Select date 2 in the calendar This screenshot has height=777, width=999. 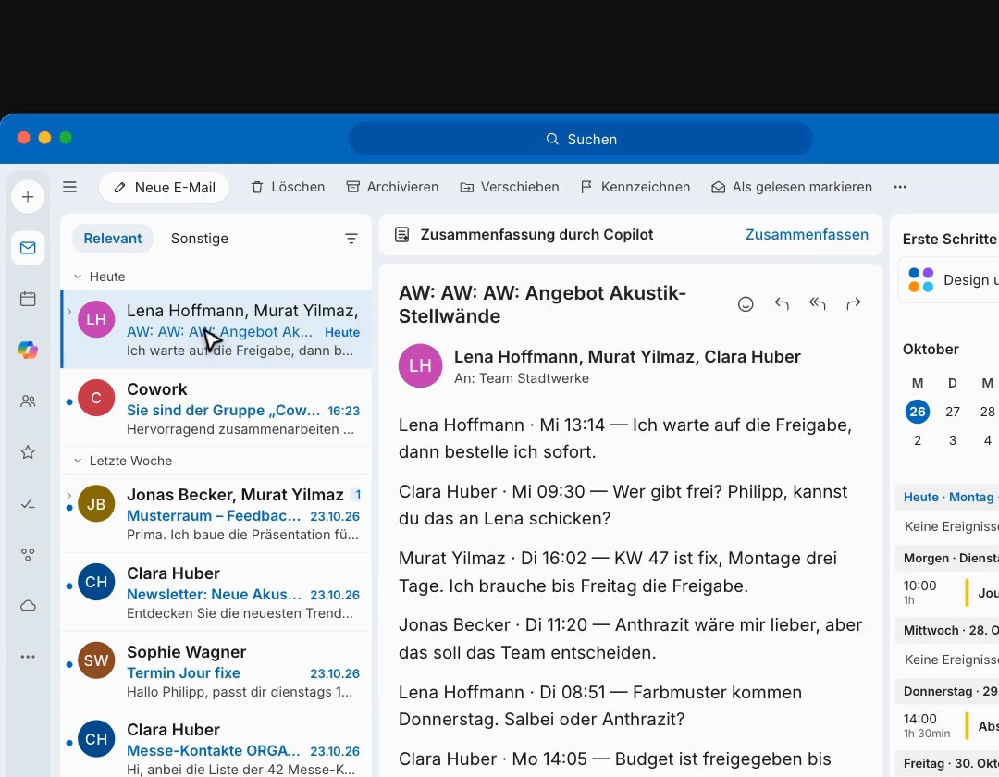click(x=918, y=440)
